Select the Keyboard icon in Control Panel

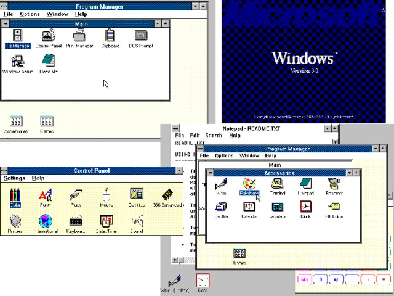pos(76,221)
